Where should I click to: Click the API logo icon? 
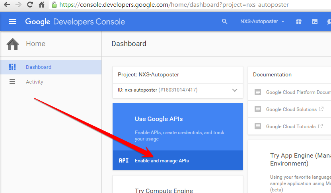tap(124, 160)
